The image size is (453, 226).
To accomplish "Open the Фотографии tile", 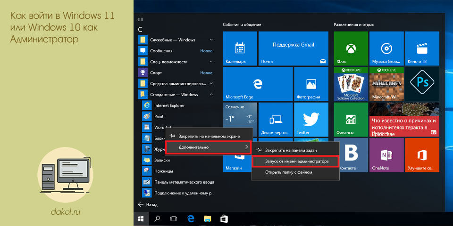I will click(x=311, y=84).
